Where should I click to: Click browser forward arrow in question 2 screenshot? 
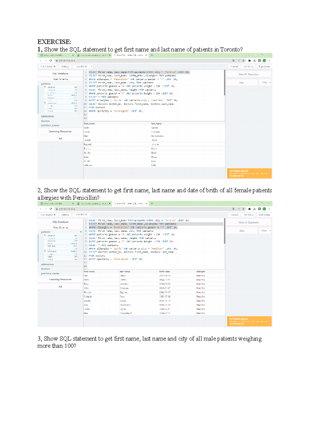point(46,209)
